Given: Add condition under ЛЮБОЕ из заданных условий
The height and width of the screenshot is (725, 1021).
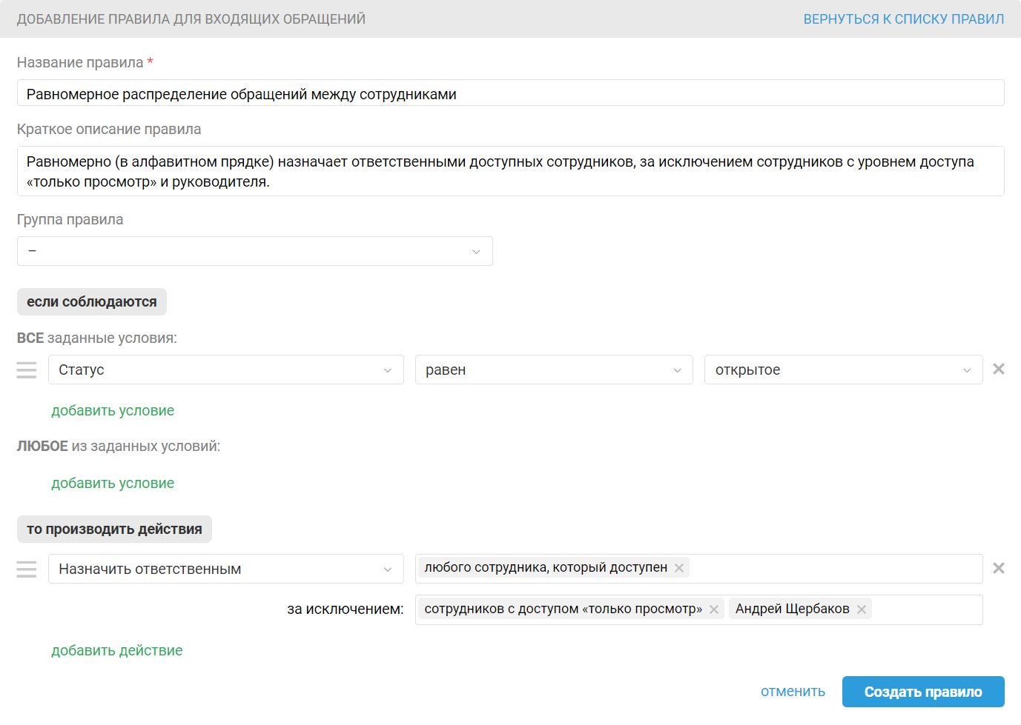Looking at the screenshot, I should [113, 484].
